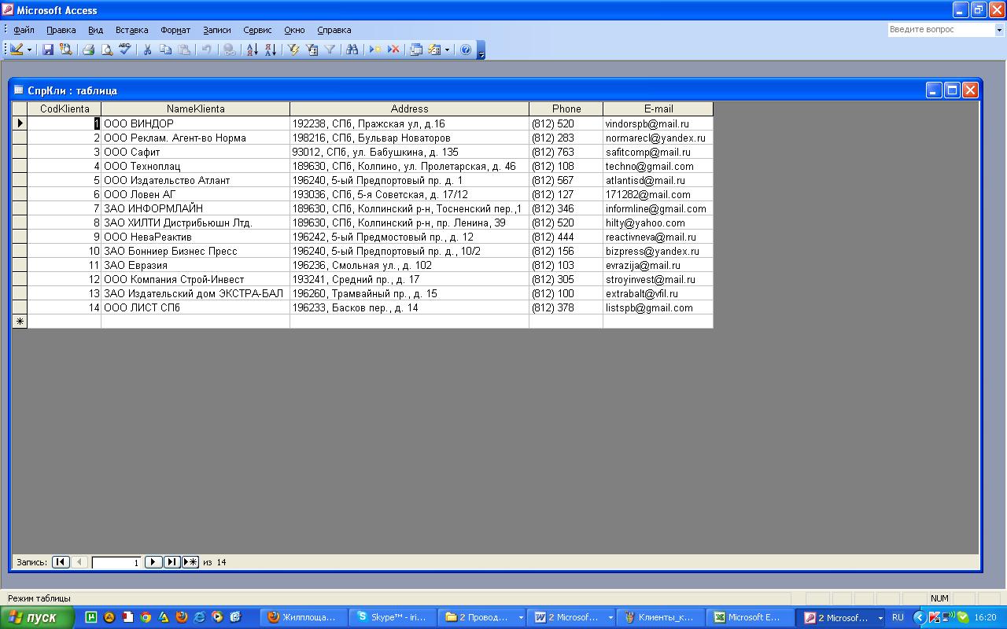Image resolution: width=1007 pixels, height=629 pixels.
Task: Switch to Design view using the View icon
Action: point(17,50)
